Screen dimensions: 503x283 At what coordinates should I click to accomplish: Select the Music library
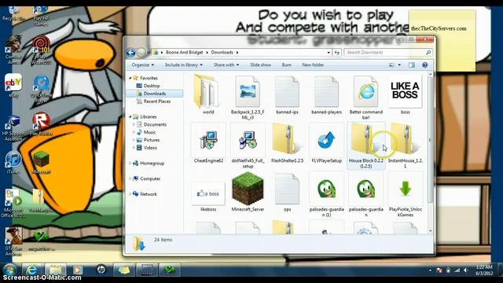click(149, 132)
